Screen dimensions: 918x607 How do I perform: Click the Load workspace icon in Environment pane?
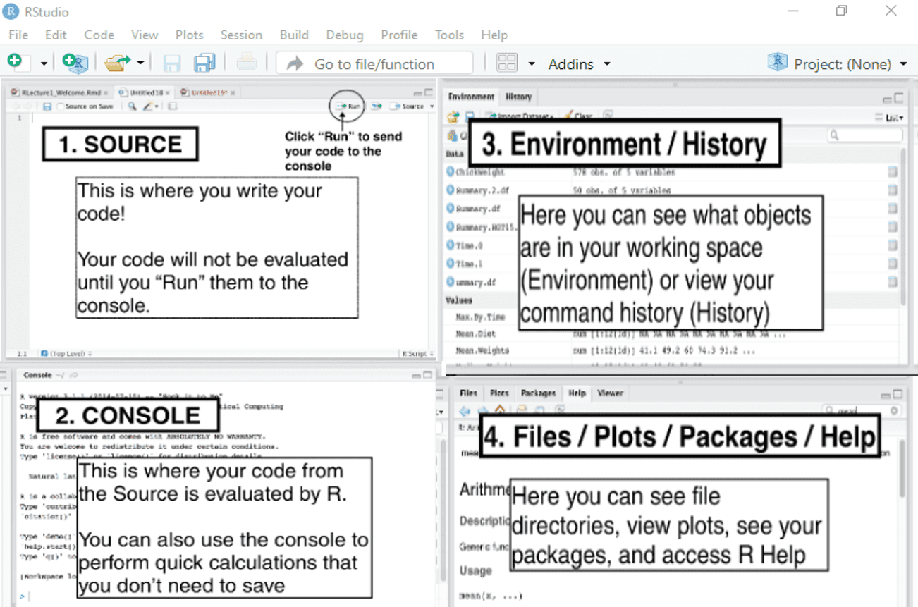tap(453, 116)
